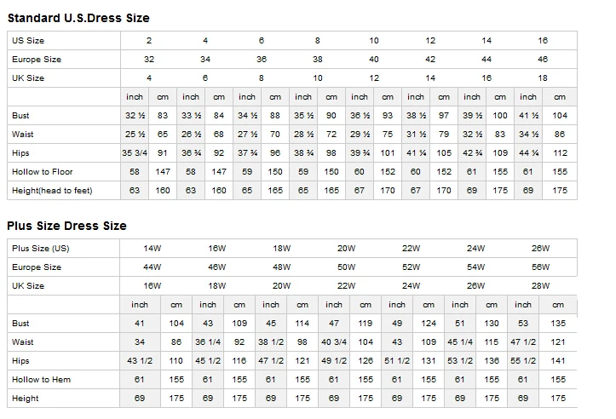Click the 44 ¼ hips measurement cell
The image size is (616, 419).
tap(528, 153)
